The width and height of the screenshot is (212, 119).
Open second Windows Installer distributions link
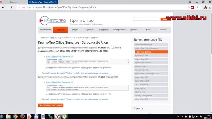point(75,99)
